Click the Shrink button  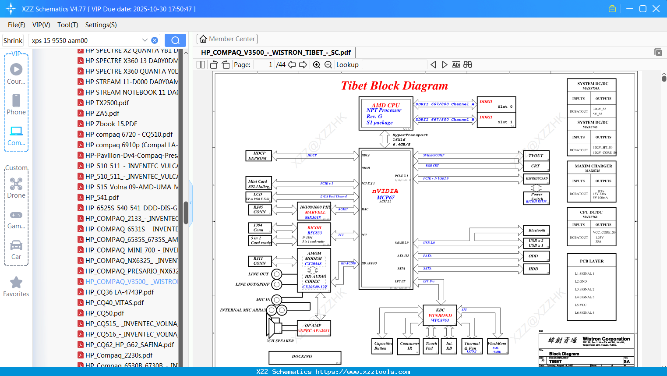pos(13,40)
